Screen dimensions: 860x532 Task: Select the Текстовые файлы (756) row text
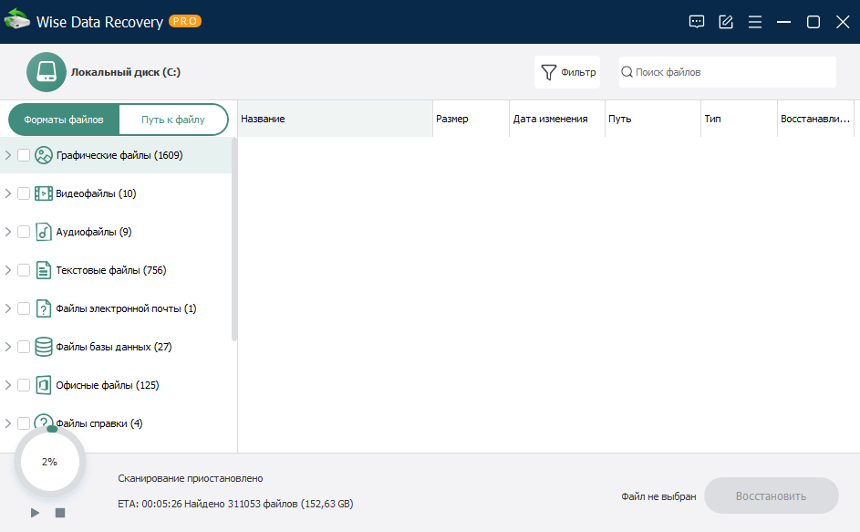[110, 270]
